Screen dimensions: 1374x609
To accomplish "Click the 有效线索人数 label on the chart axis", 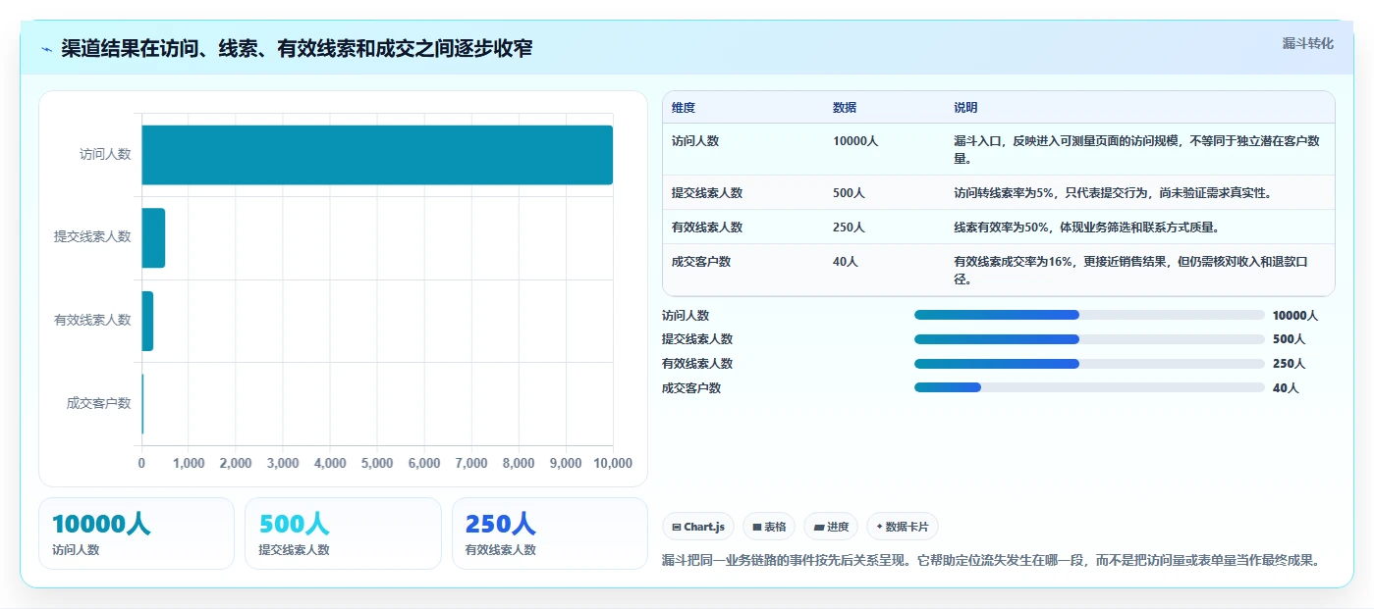I will coord(92,321).
